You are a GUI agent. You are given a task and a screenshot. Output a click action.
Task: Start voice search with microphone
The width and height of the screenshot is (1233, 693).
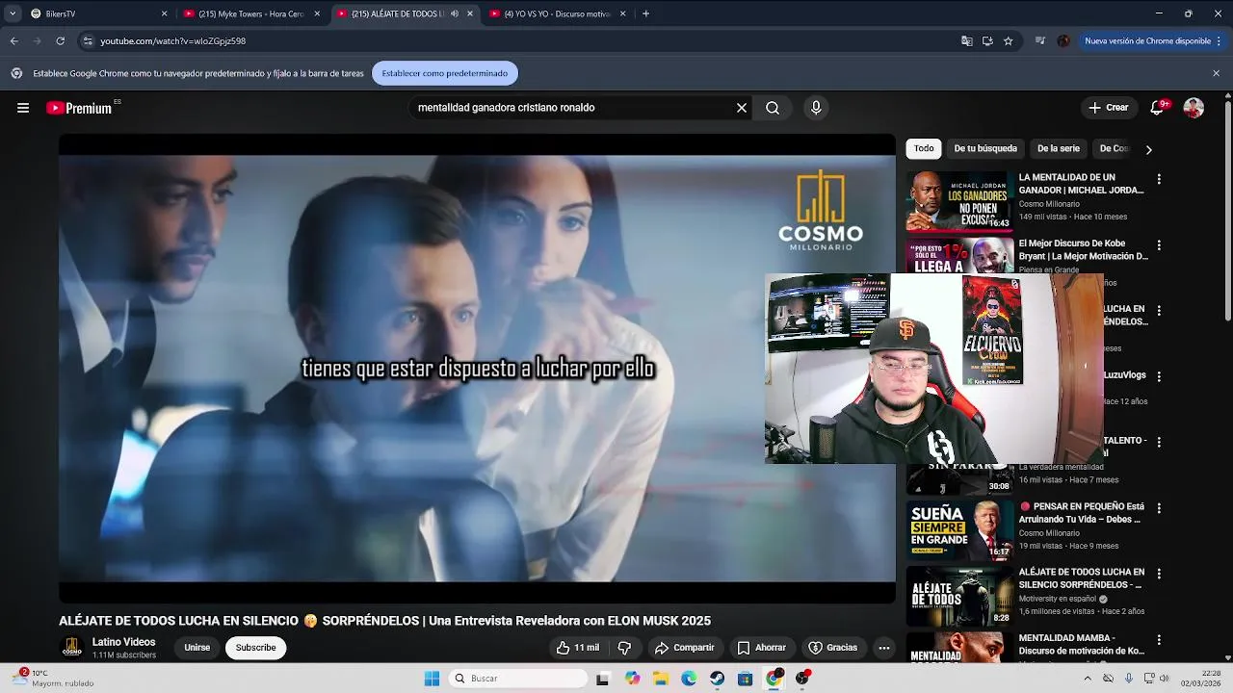coord(816,108)
